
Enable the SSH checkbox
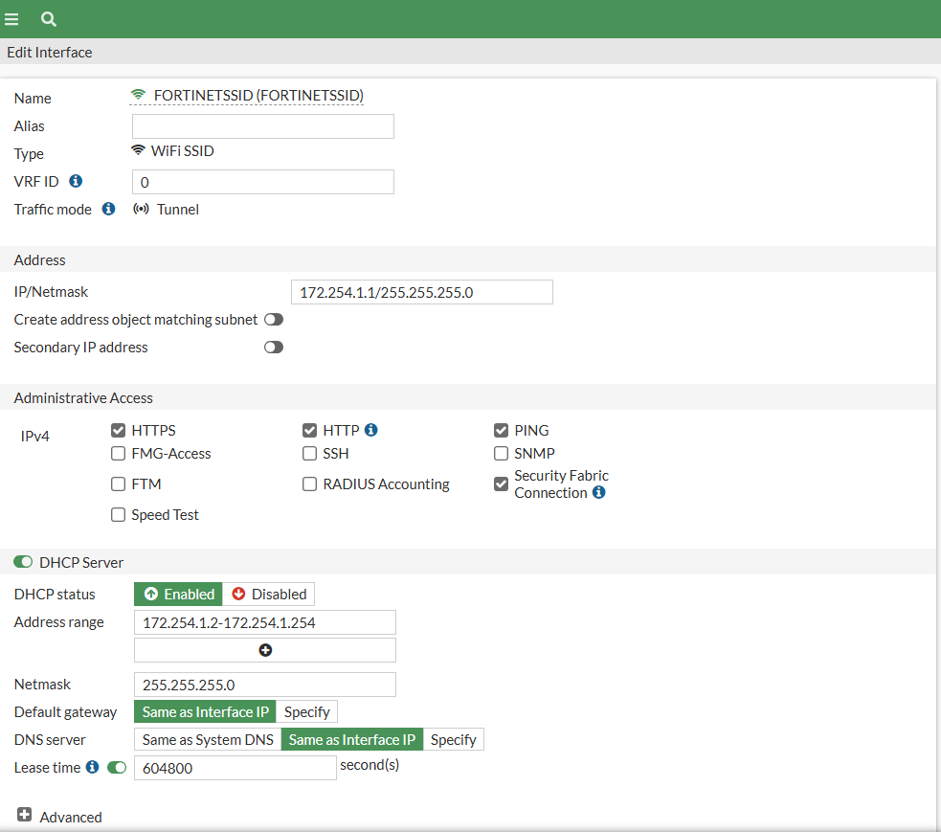click(309, 453)
